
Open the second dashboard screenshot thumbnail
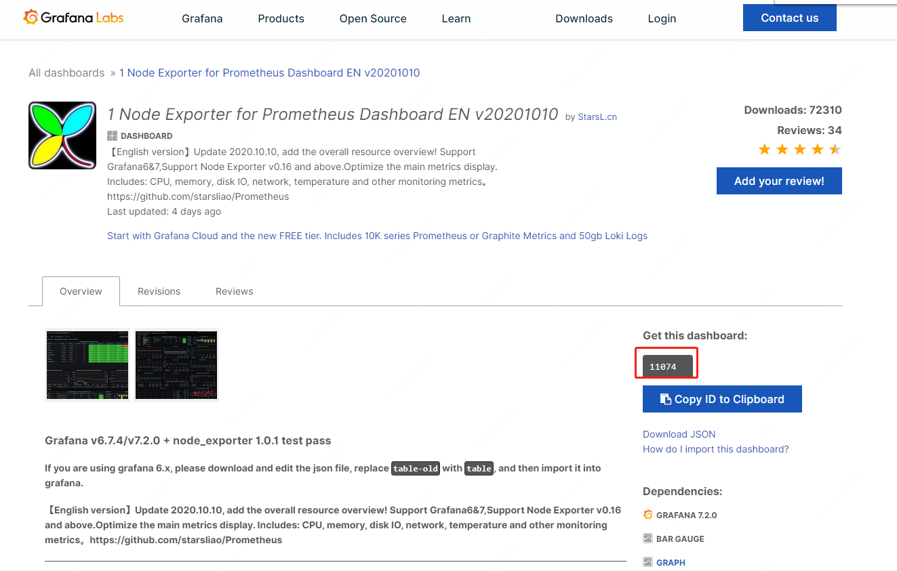coord(176,365)
